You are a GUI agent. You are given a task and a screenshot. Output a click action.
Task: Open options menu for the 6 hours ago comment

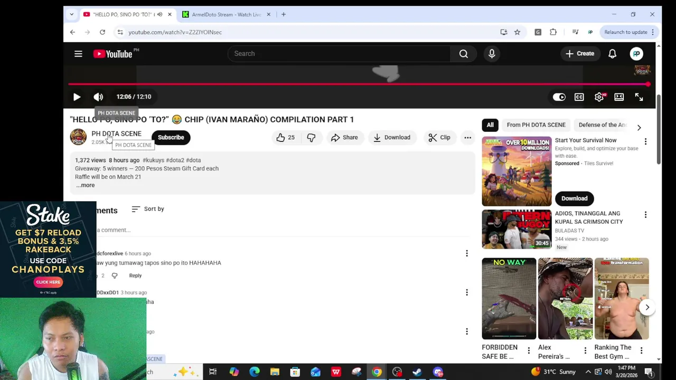tap(467, 254)
